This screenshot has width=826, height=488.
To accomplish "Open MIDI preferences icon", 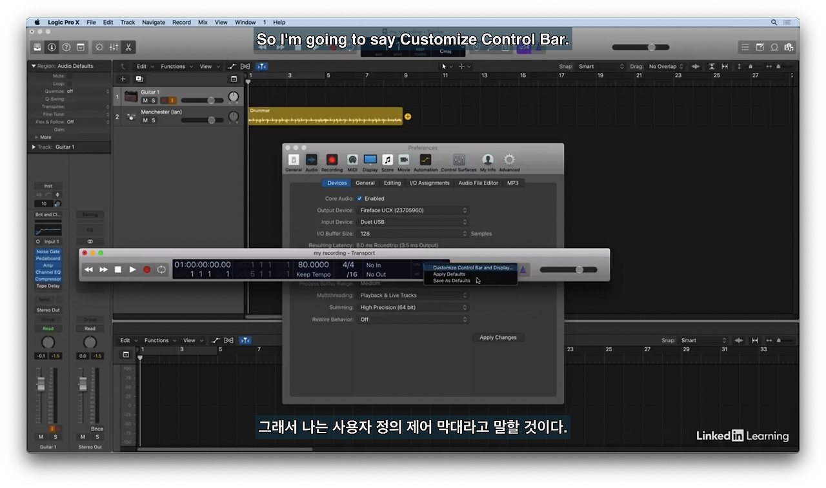I will click(352, 162).
